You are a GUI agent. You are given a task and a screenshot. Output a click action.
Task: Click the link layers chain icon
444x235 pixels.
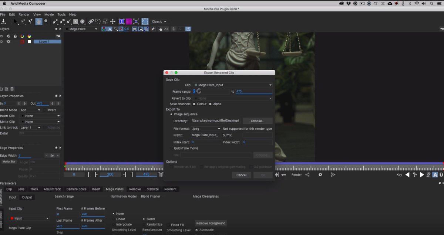(91, 21)
